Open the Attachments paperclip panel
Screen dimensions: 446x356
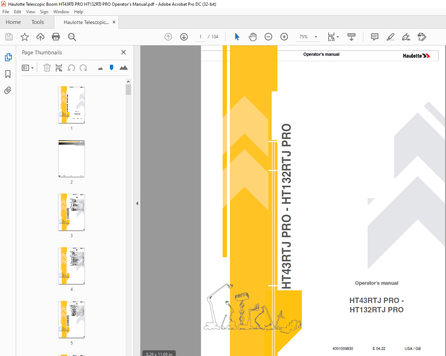point(8,90)
